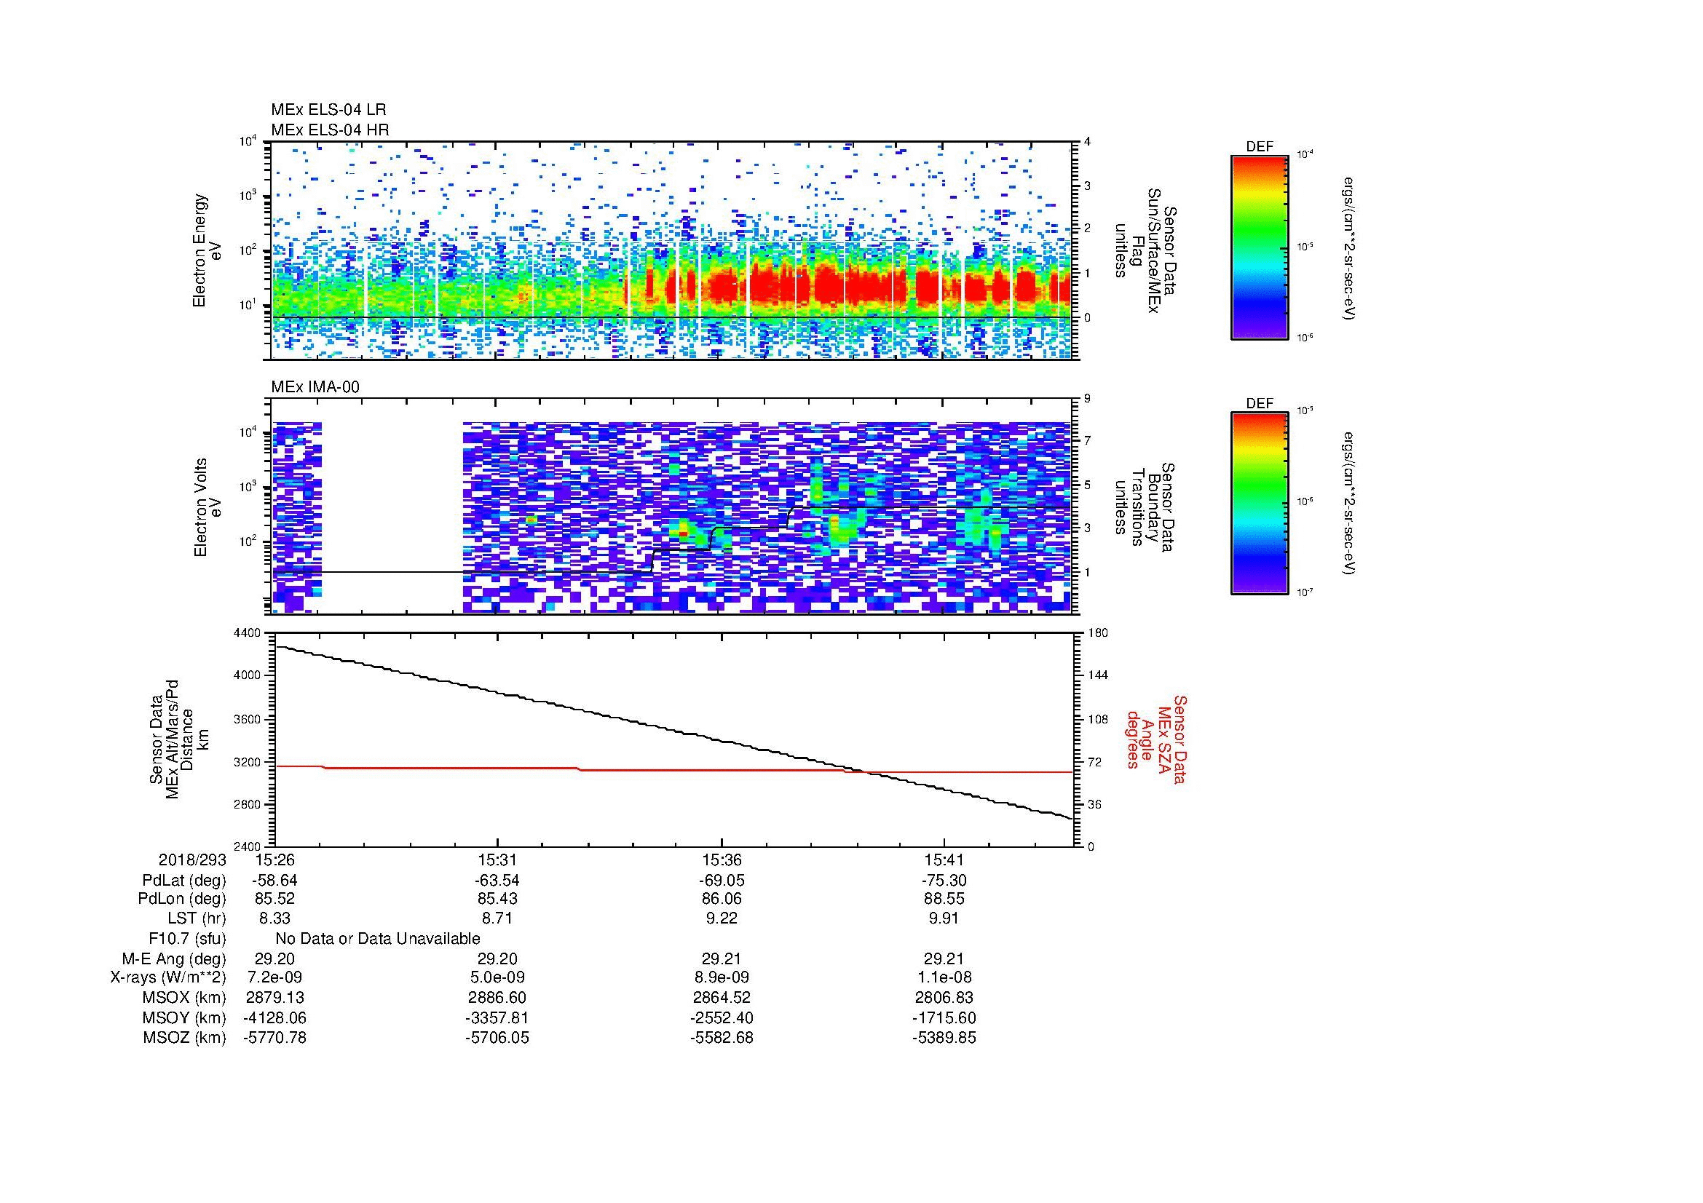Select the F10.7 (sfu) row label
Viewport: 1703px width, 1203px height.
click(187, 939)
